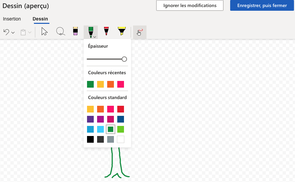Choose standard crimson swatch

pyautogui.click(x=111, y=119)
